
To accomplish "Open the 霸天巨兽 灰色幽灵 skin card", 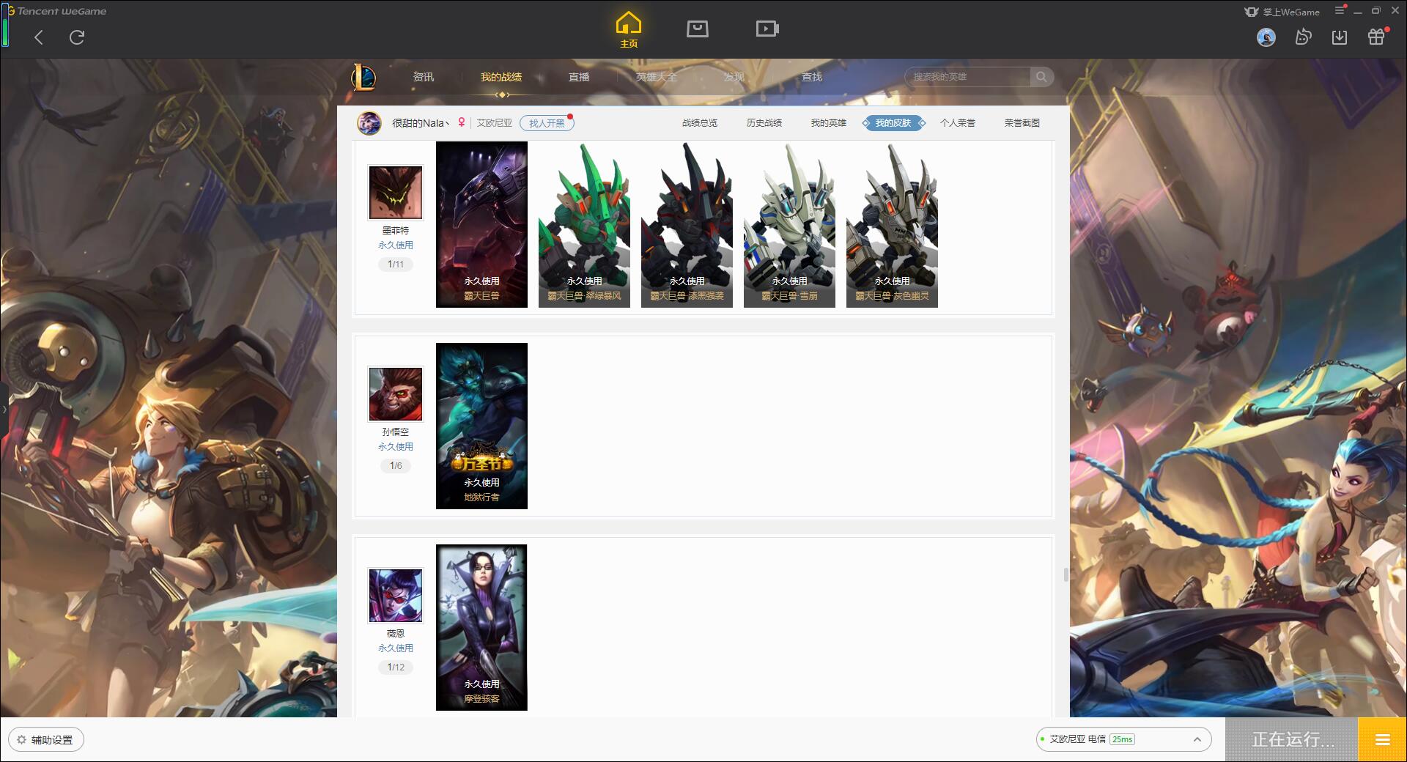I will pyautogui.click(x=892, y=224).
